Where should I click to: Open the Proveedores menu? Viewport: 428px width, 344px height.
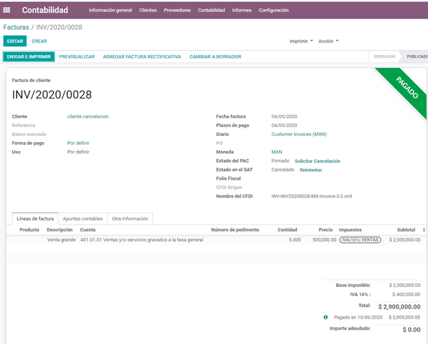pyautogui.click(x=177, y=10)
